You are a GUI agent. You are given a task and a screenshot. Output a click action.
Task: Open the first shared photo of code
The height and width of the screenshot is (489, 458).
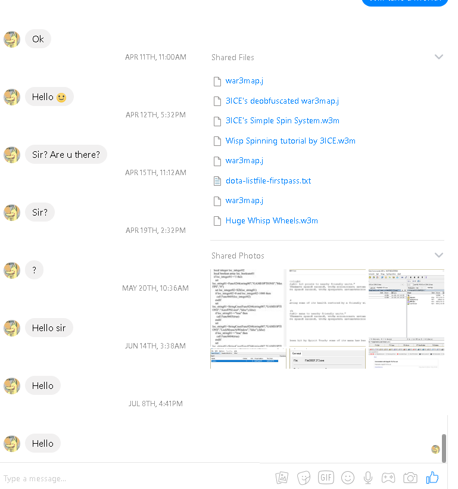pyautogui.click(x=248, y=308)
